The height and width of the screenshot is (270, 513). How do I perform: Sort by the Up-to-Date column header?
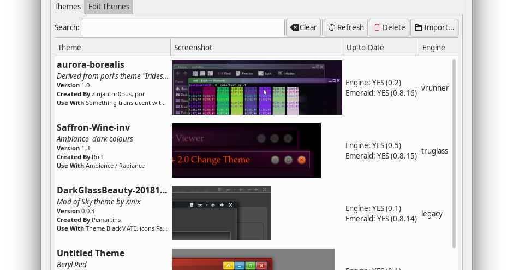[380, 48]
